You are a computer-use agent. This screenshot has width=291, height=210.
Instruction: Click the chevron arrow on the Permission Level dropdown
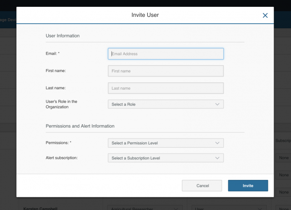coord(217,143)
